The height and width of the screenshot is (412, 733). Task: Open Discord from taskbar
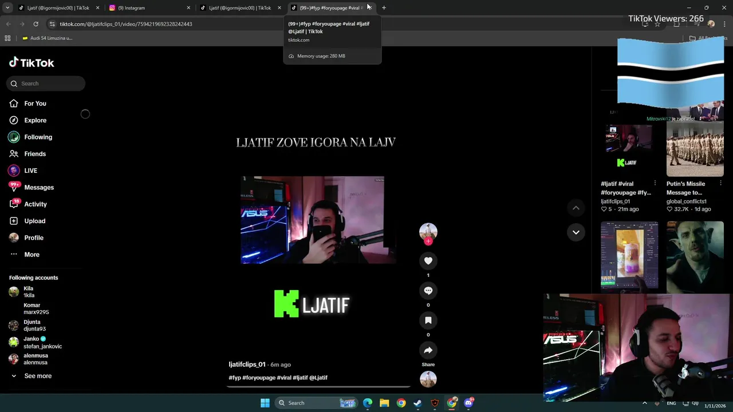point(468,403)
